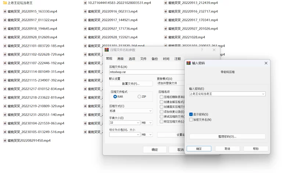Click the file icon of 蜜桃笑笑_20221218-233622-819.mp4
Image resolution: width=294 pixels, height=173 pixels.
[5, 97]
